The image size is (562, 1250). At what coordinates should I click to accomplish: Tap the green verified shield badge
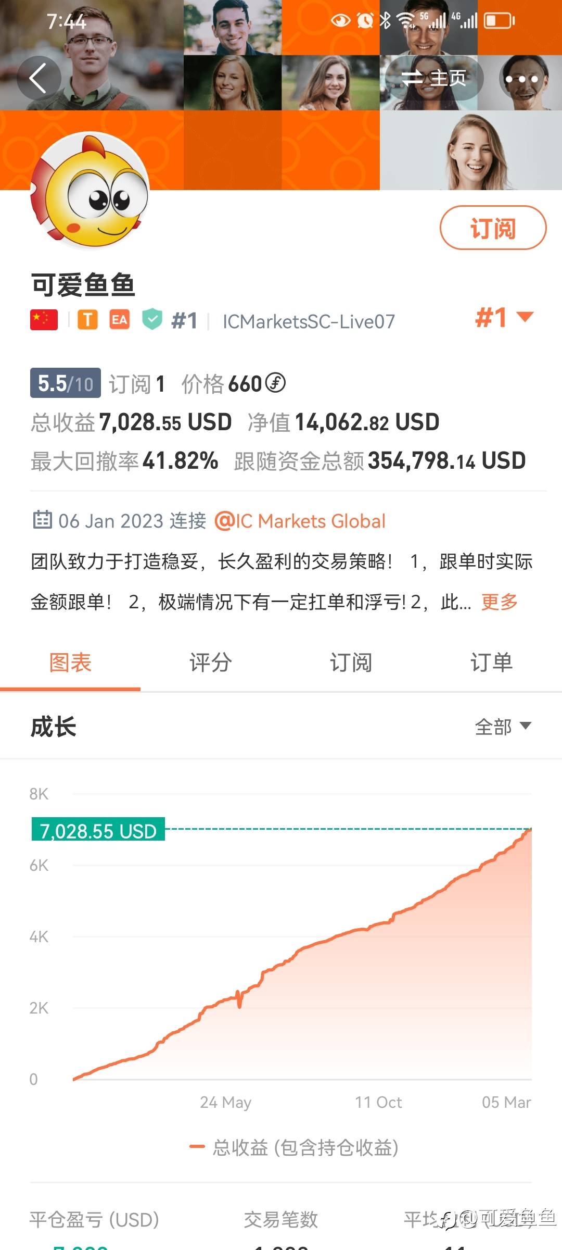(152, 320)
